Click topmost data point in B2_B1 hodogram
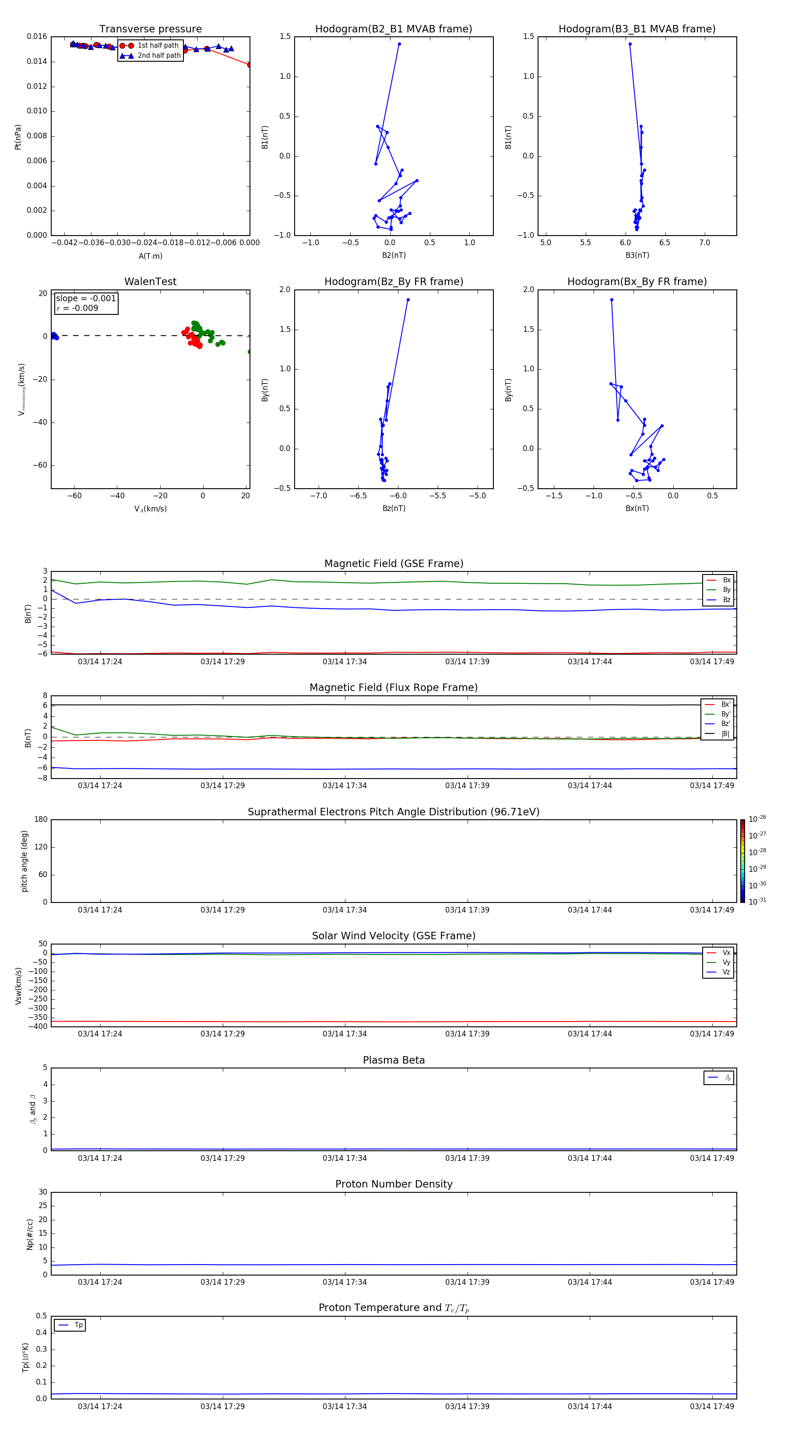The width and height of the screenshot is (788, 1445). (399, 44)
